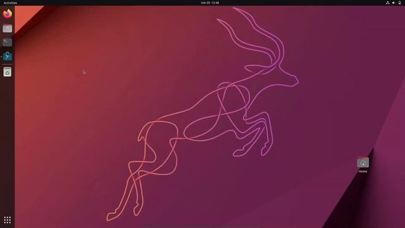Open the clock showing nov 20 12:48
Image resolution: width=405 pixels, height=228 pixels.
pyautogui.click(x=210, y=3)
